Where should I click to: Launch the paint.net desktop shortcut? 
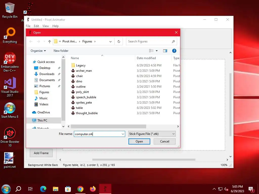(x=10, y=160)
